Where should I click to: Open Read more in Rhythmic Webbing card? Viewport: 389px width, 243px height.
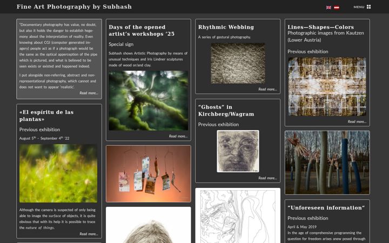coord(267,89)
